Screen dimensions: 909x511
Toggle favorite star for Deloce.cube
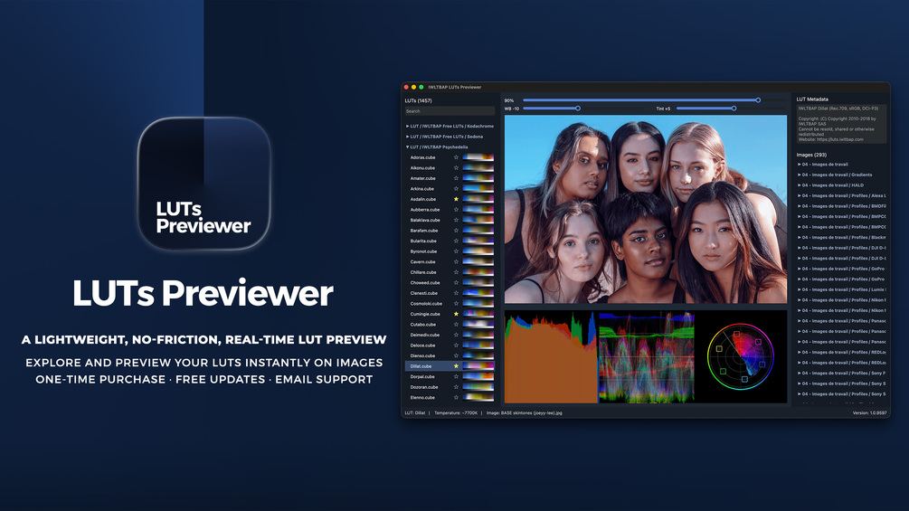click(x=456, y=345)
